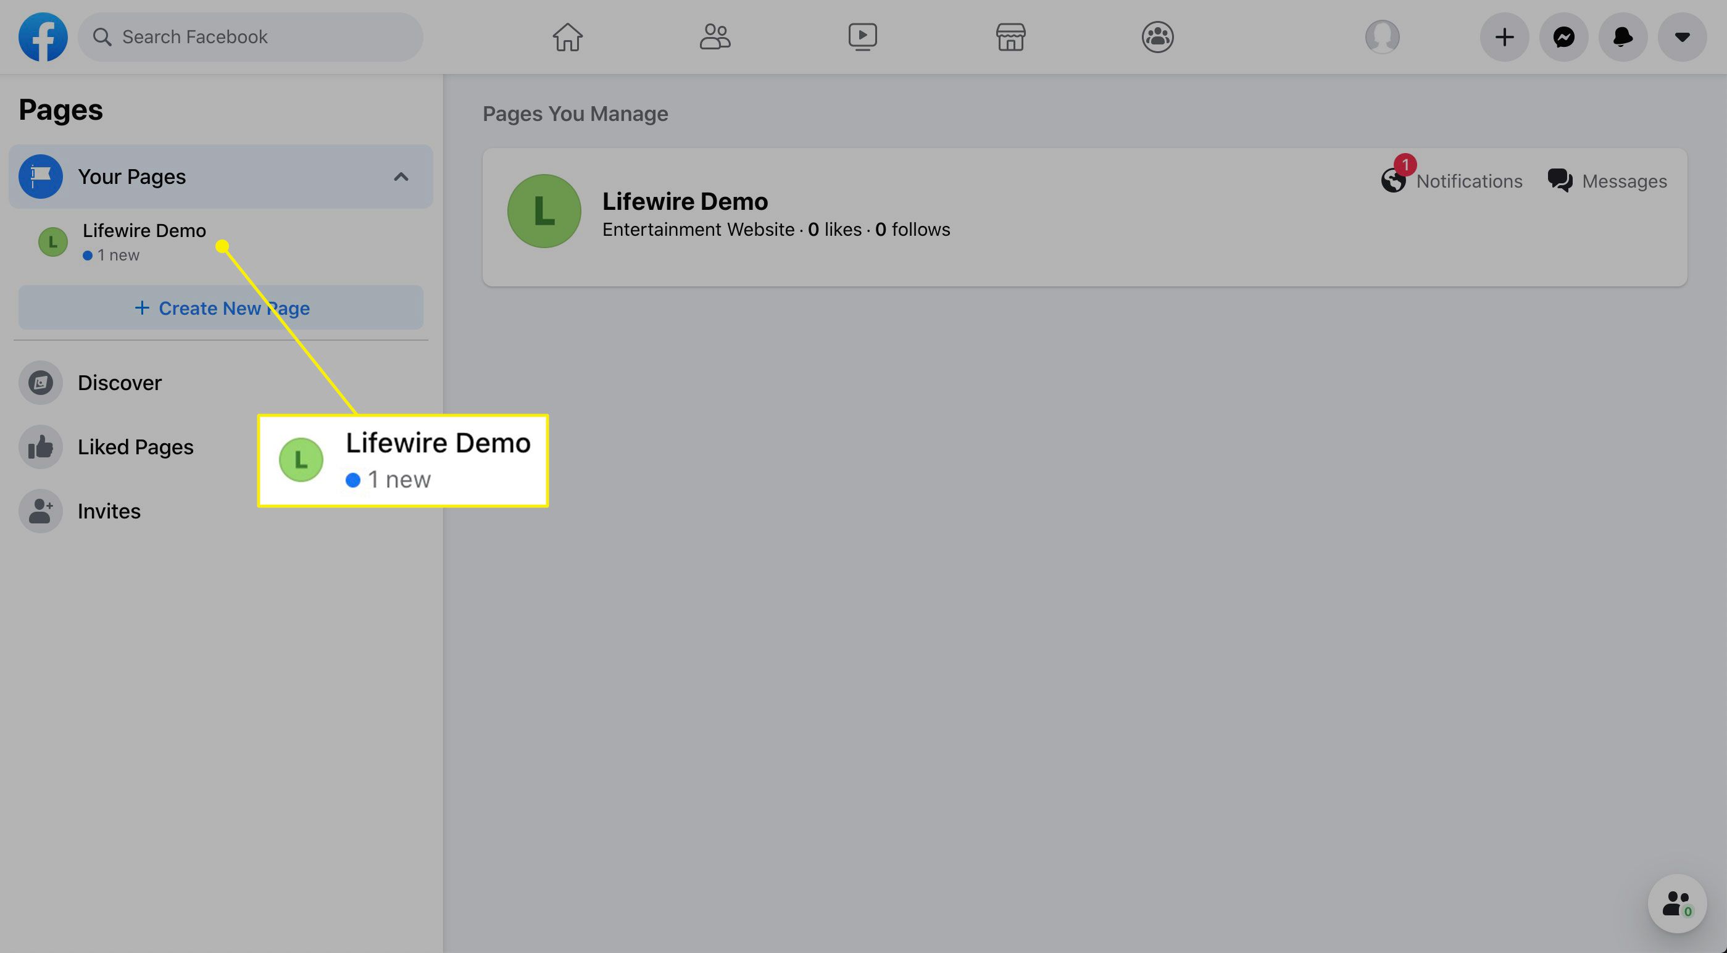
Task: Click the Invites person-plus icon
Action: (x=40, y=512)
